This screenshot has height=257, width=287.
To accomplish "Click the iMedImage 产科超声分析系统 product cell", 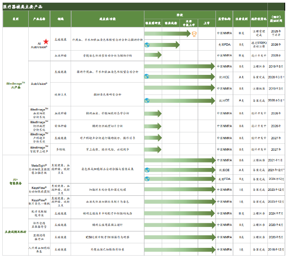I will point(39,138).
